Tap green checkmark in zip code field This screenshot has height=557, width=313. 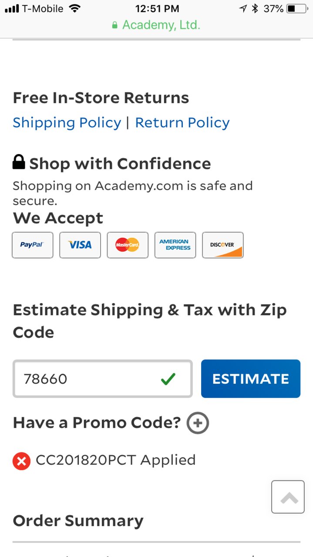click(x=168, y=379)
